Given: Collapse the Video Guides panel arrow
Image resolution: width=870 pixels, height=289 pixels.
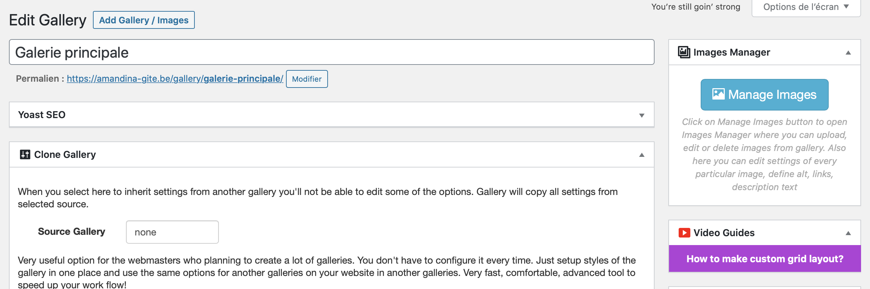Looking at the screenshot, I should click(x=848, y=233).
